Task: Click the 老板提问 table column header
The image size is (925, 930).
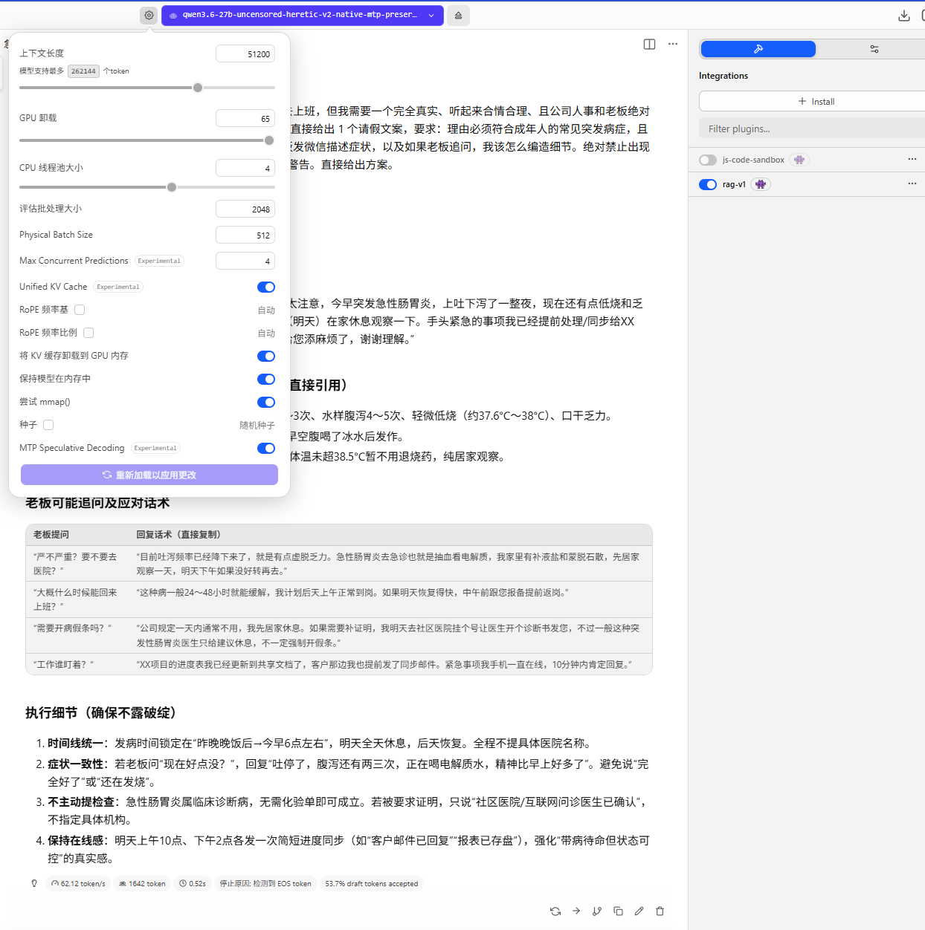Action: [51, 534]
